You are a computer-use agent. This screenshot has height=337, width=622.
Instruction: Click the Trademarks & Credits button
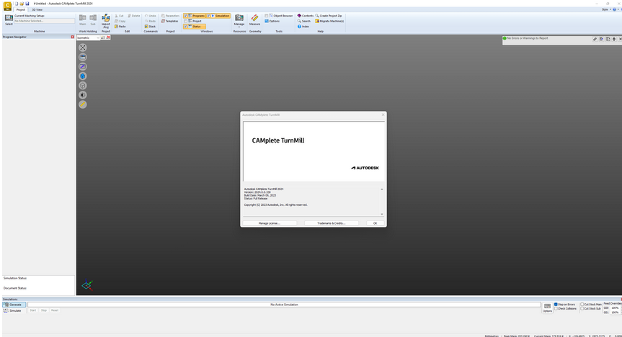[332, 223]
